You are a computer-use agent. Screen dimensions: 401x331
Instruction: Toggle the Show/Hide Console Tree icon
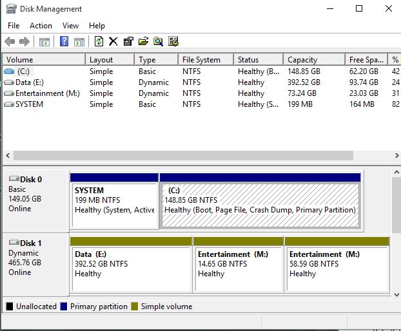coord(44,42)
